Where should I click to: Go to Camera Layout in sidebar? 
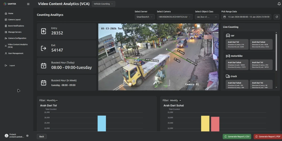point(14,20)
